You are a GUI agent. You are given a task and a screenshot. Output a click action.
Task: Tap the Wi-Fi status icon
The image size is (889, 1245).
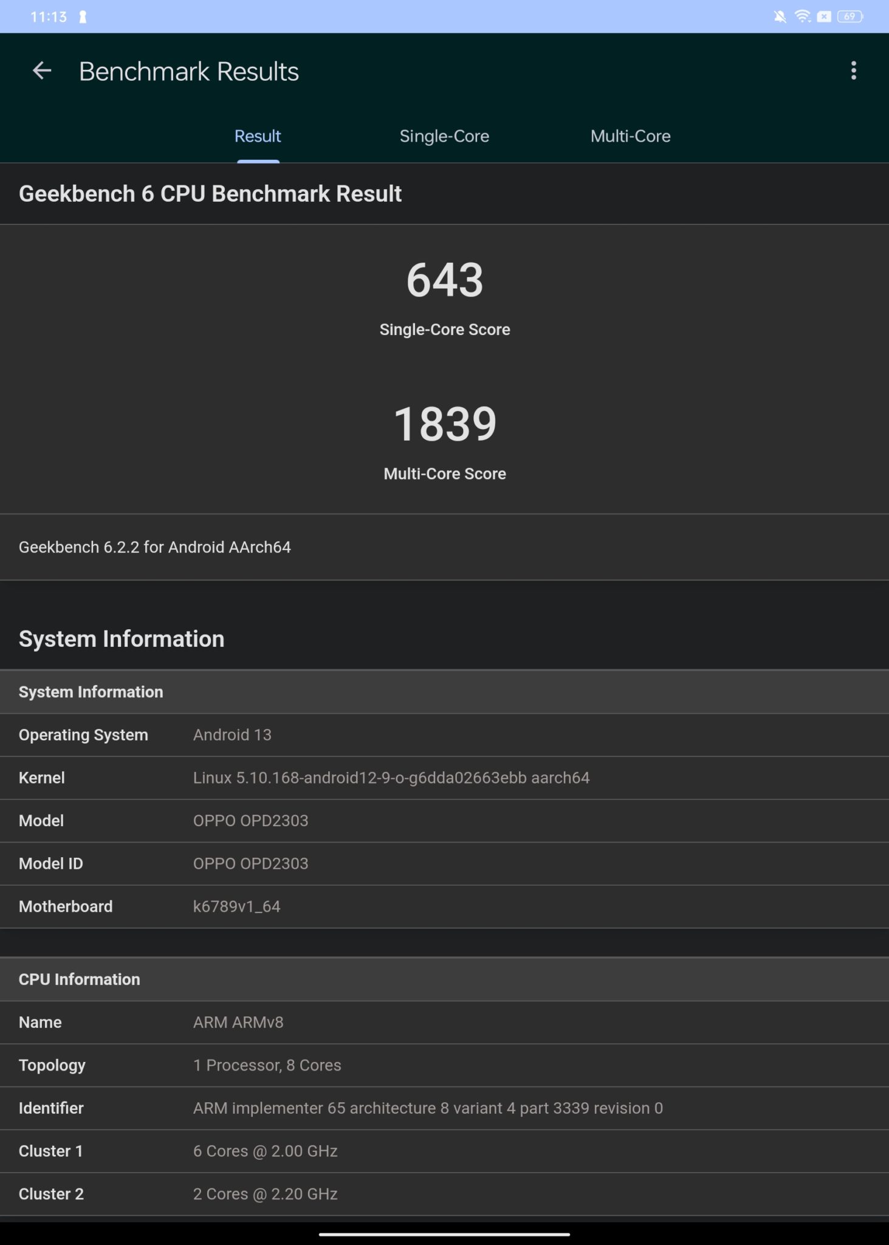[802, 17]
